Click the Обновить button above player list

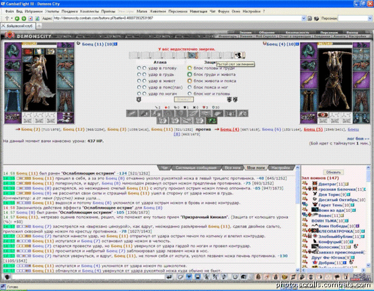coord(333,172)
